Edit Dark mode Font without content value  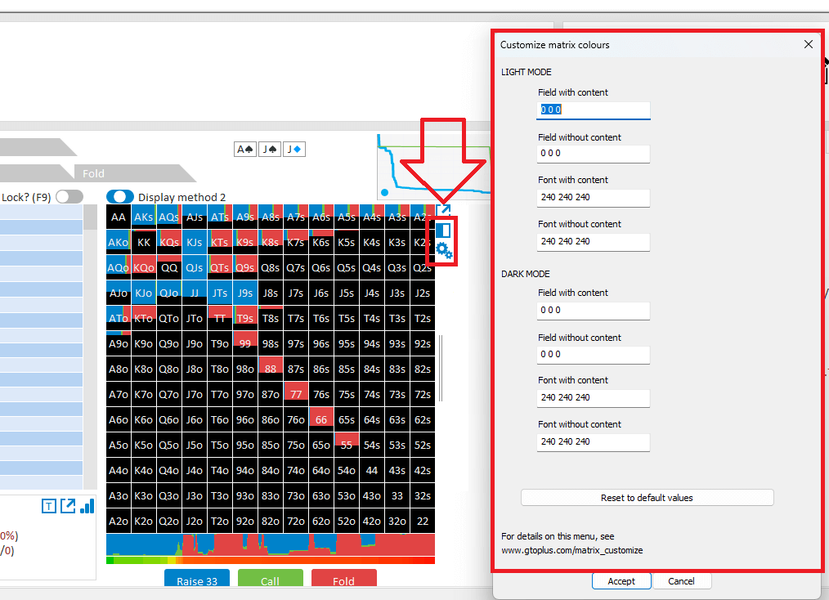(594, 442)
